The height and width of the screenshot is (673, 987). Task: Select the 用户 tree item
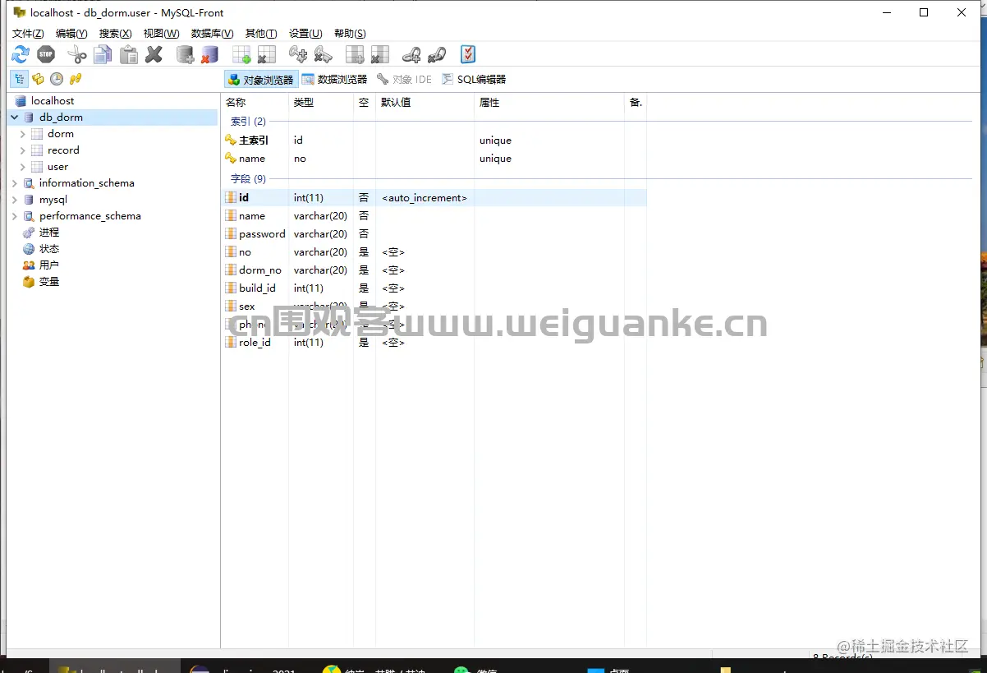(x=49, y=265)
